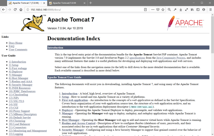Open sidebar link 7) Realms and AAA

20,81
